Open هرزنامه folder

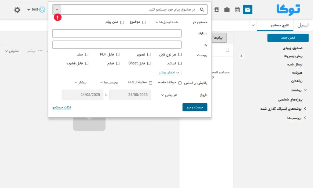click(297, 73)
